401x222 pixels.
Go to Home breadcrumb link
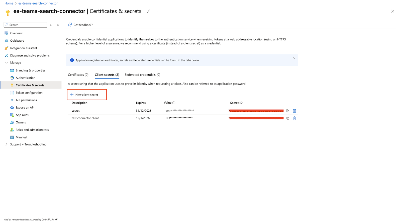point(9,3)
